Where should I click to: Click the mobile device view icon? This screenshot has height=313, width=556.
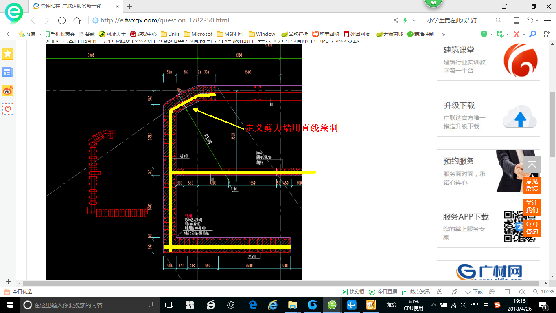click(x=516, y=20)
